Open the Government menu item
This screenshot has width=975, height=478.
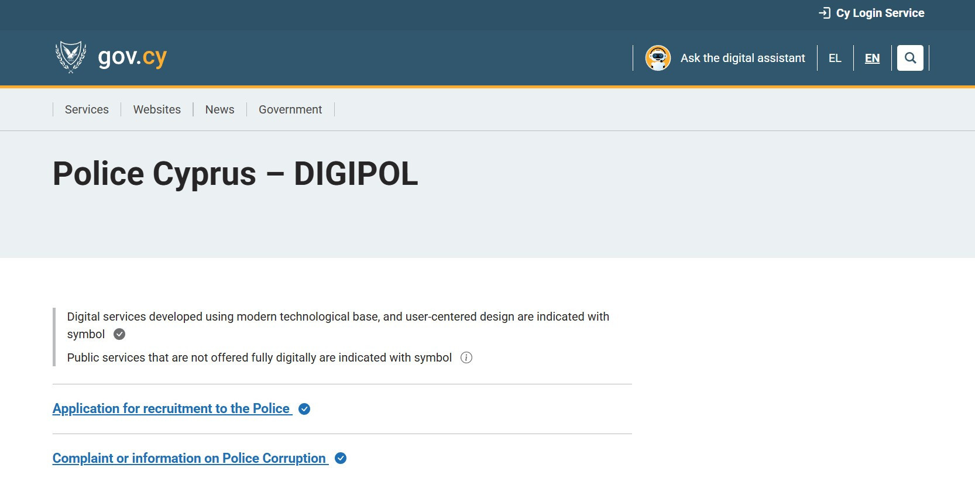290,109
